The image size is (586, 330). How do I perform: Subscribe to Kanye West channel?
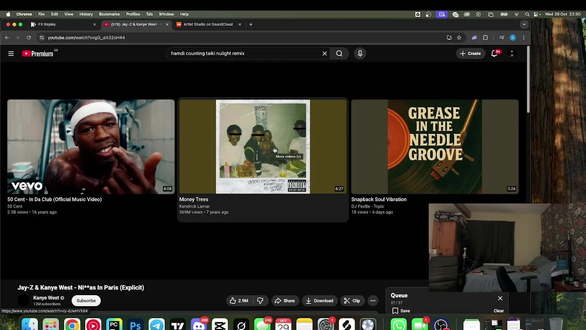pyautogui.click(x=86, y=301)
